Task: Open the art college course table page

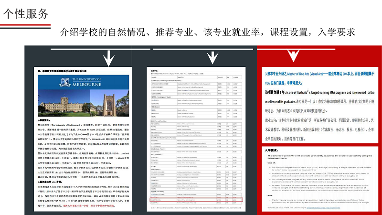Action: coord(196,139)
